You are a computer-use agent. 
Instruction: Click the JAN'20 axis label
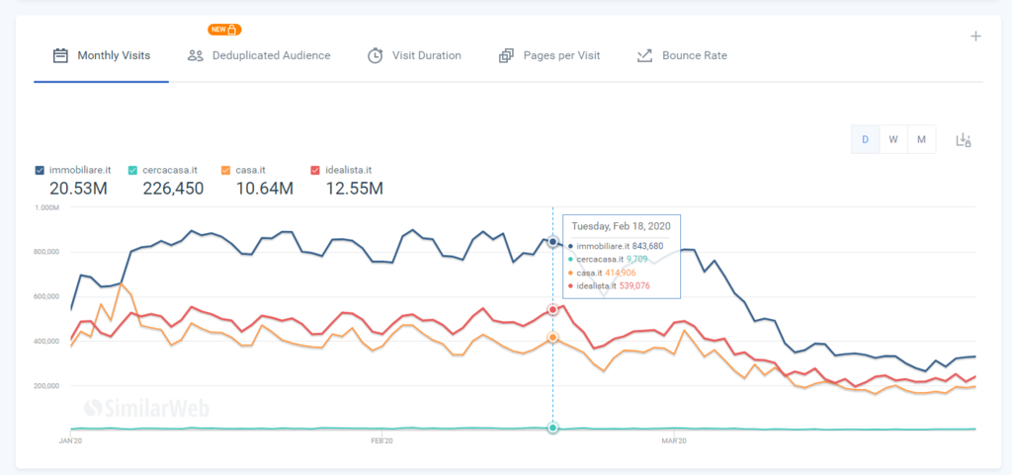click(x=70, y=441)
